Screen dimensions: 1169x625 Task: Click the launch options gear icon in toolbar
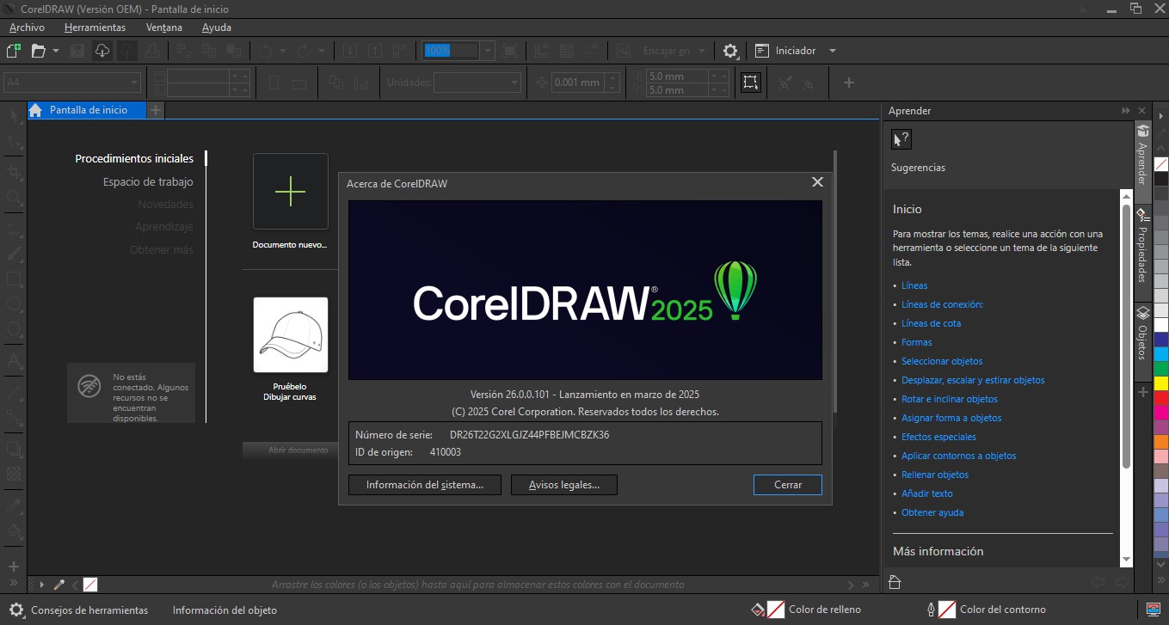[729, 50]
